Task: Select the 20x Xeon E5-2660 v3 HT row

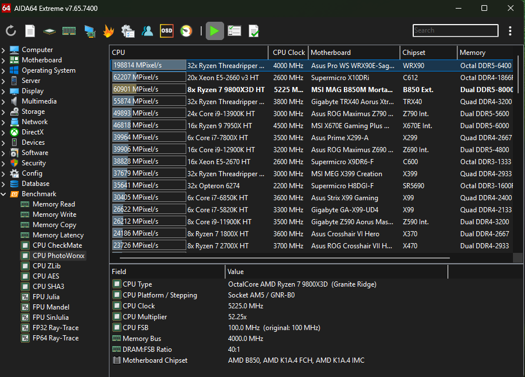Action: pyautogui.click(x=311, y=78)
